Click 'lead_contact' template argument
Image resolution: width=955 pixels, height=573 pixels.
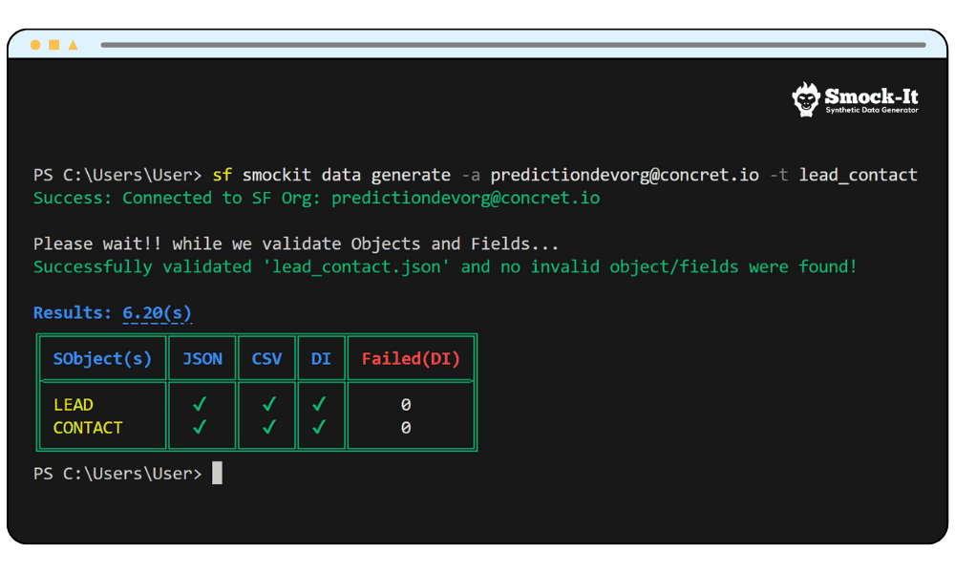[x=859, y=176]
